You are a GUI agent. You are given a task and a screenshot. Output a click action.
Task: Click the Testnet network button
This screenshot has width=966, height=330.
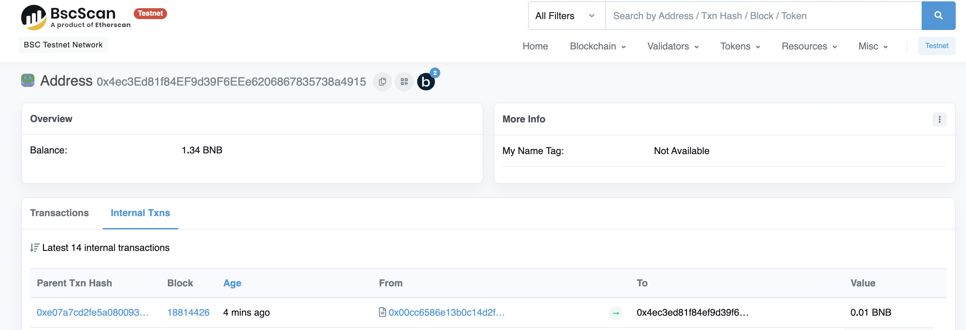click(x=936, y=46)
